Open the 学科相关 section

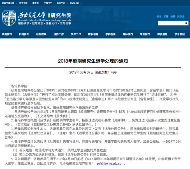[110, 34]
